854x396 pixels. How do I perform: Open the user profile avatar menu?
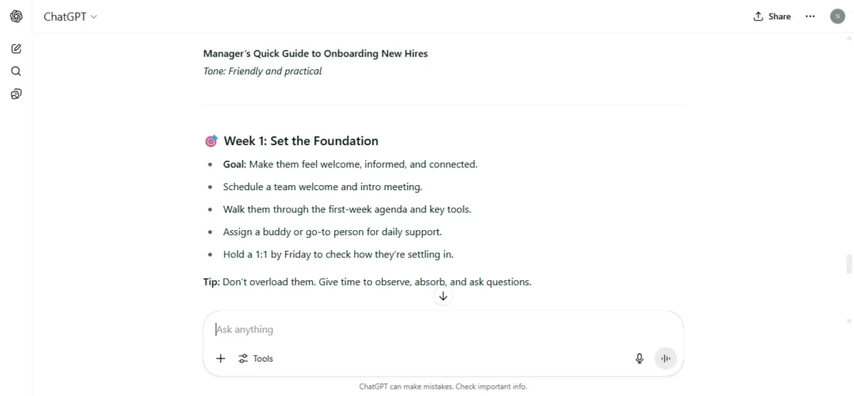[x=837, y=17]
